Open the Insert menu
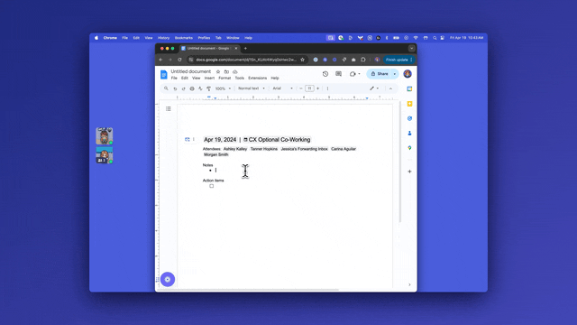This screenshot has height=325, width=577. 209,79
